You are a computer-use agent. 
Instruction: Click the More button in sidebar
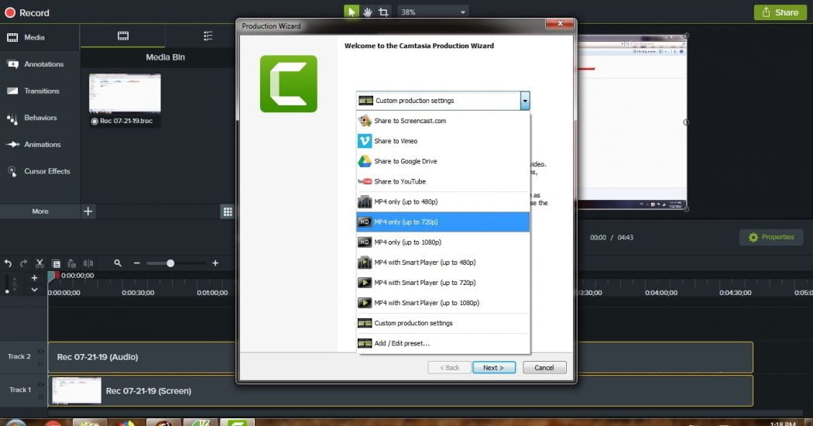coord(40,211)
